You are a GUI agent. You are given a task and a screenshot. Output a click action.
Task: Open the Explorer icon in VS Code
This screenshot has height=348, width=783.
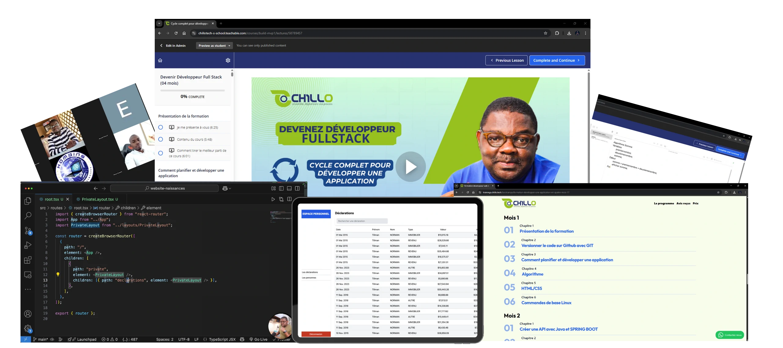click(x=28, y=201)
